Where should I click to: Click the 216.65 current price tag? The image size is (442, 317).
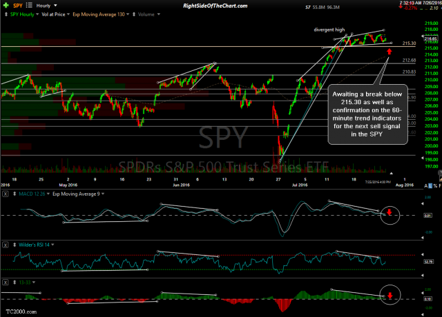click(430, 39)
